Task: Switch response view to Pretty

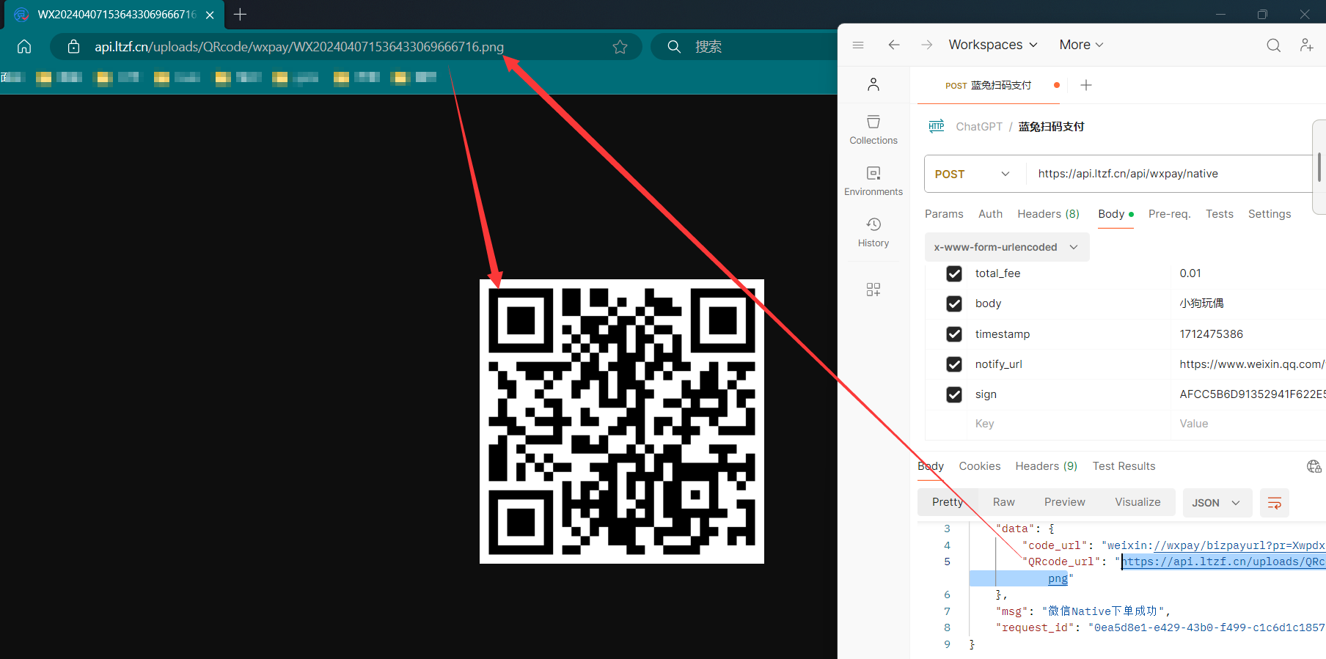Action: tap(948, 502)
